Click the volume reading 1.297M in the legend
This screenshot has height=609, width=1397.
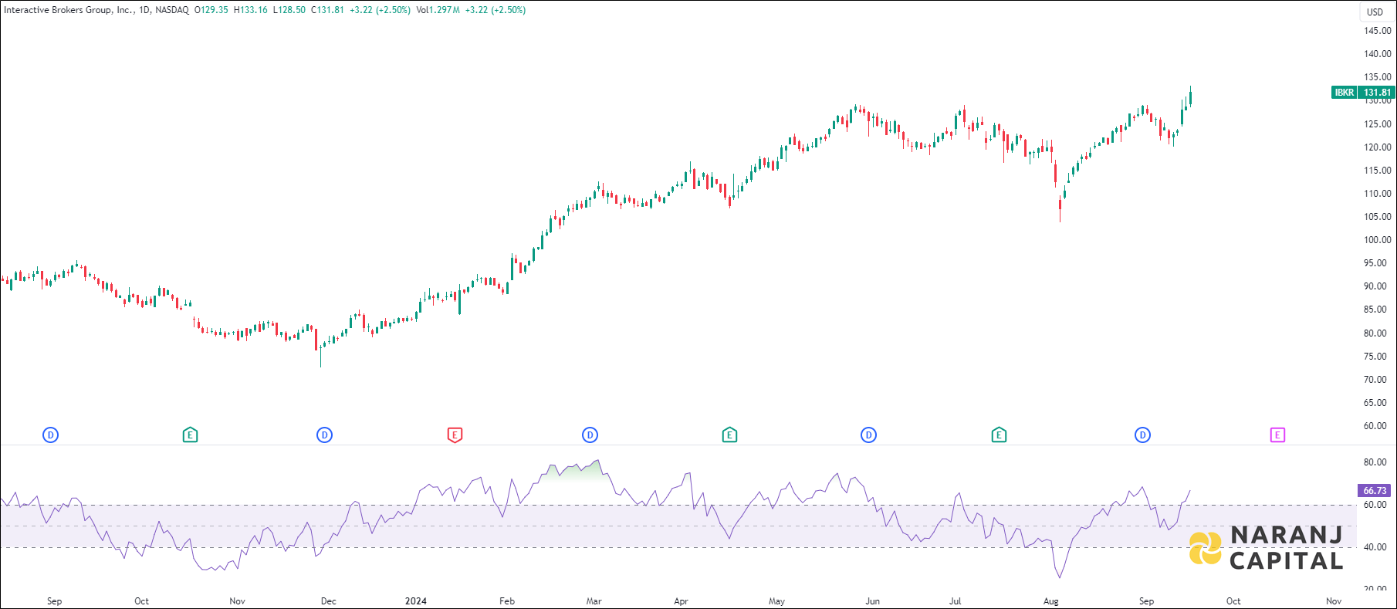coord(445,10)
